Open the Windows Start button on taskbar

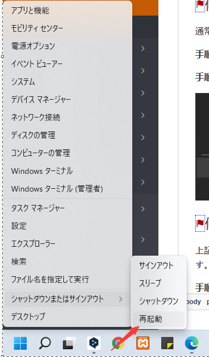click(20, 343)
